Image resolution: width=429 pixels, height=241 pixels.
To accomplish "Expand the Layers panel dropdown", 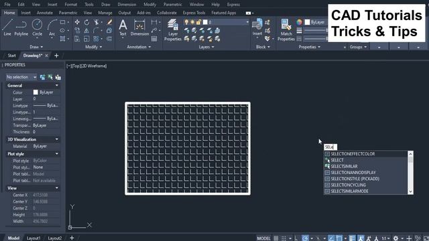I will pyautogui.click(x=206, y=47).
